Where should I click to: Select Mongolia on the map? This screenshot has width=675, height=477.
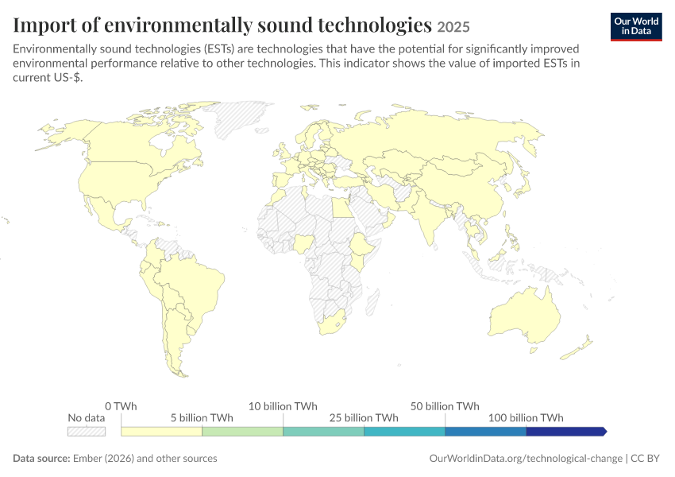click(x=458, y=164)
